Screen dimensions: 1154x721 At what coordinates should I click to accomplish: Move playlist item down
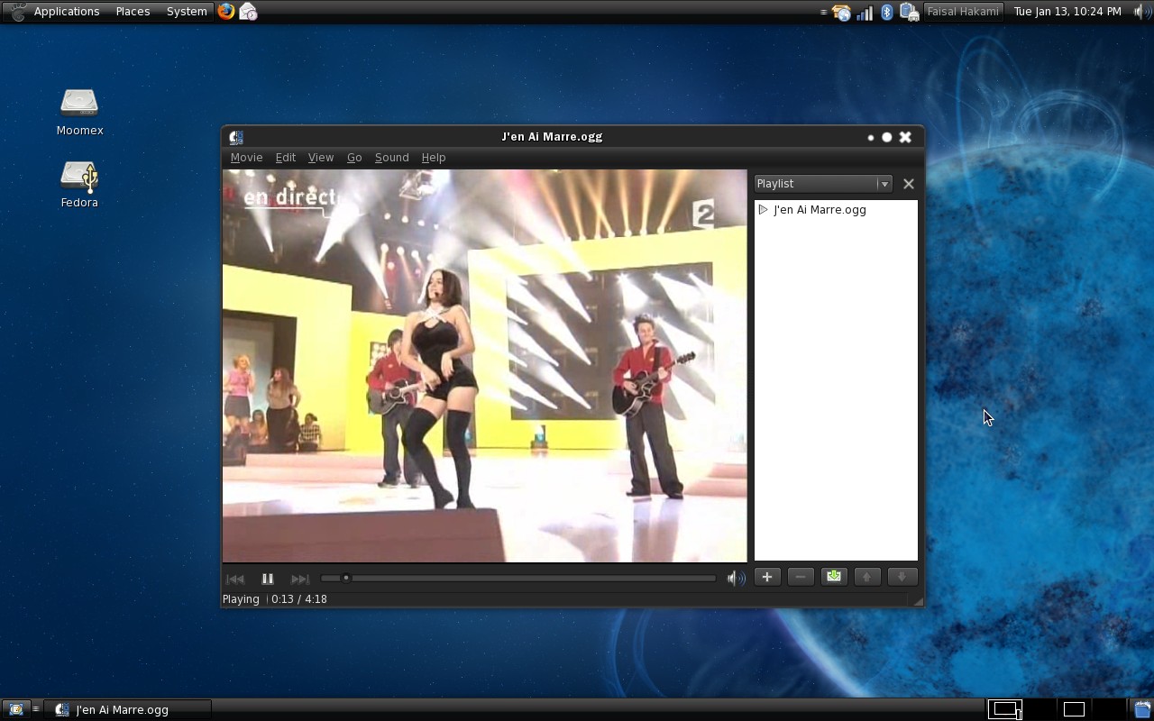[902, 577]
